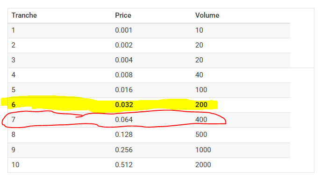Click volume 1000 in tranche 9
Screen dimensions: 320x176
203,150
